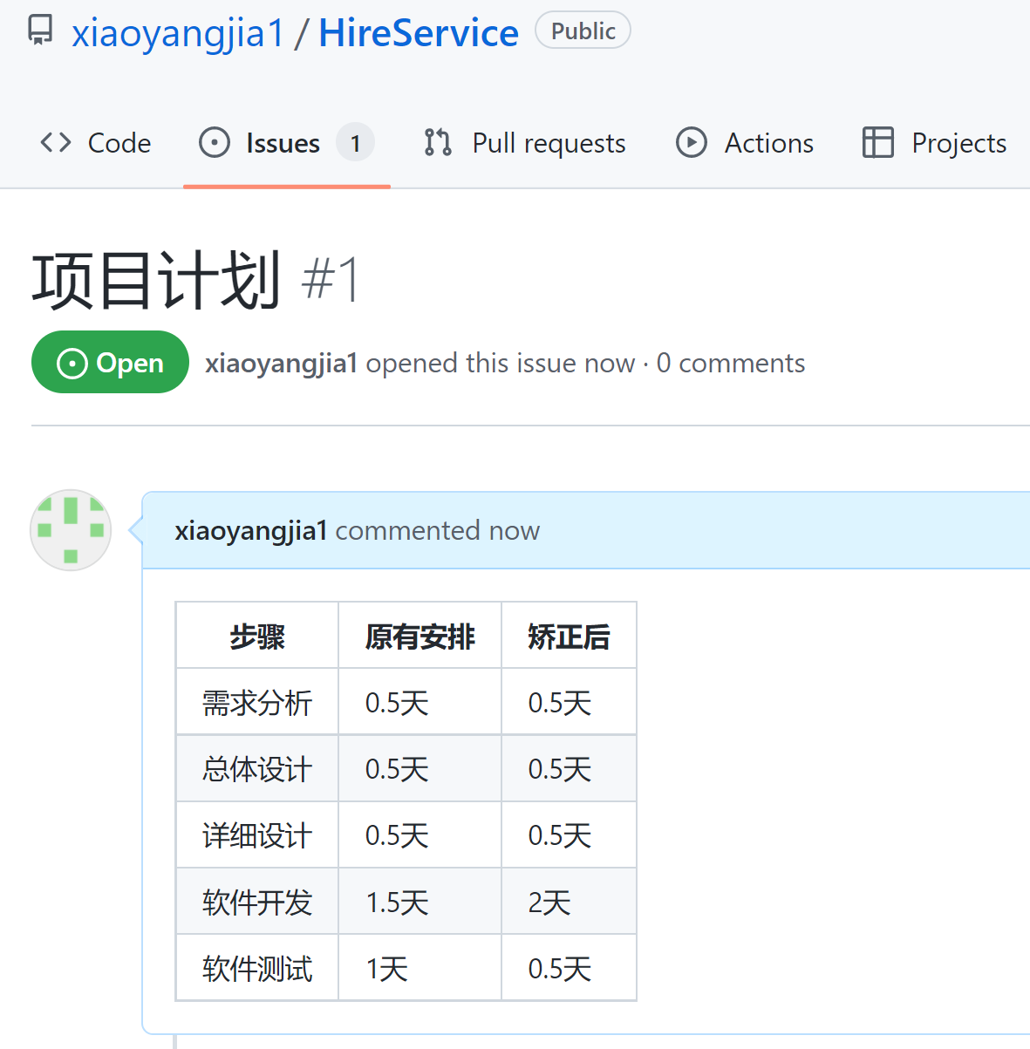Switch to the Pull requests tab
The image size is (1030, 1049).
(549, 143)
